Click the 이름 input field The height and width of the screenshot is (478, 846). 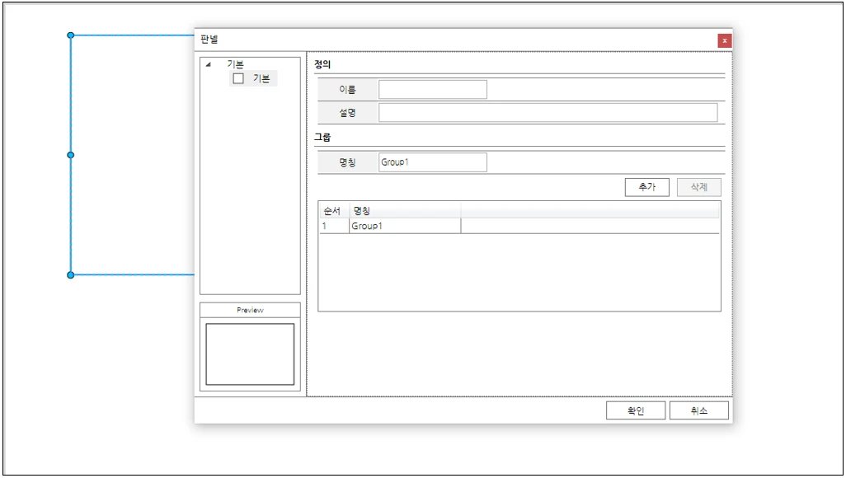433,90
